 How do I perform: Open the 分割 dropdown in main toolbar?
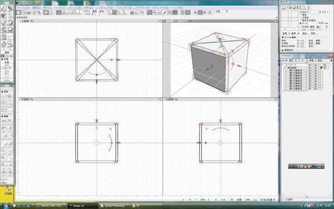tap(222, 11)
